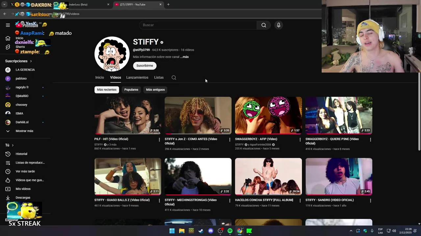Screen dimensions: 421x236
Task: Open options menu for SWAGGERBOYZ - AFIP
Action: [x=300, y=140]
